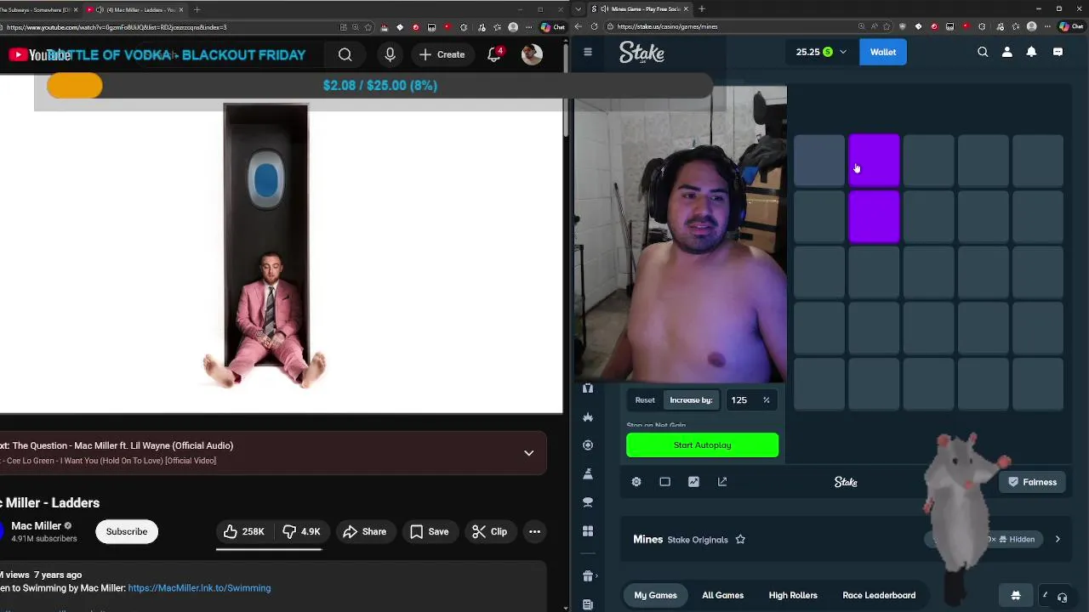Clip the Ladders video
The width and height of the screenshot is (1089, 612).
pyautogui.click(x=489, y=531)
